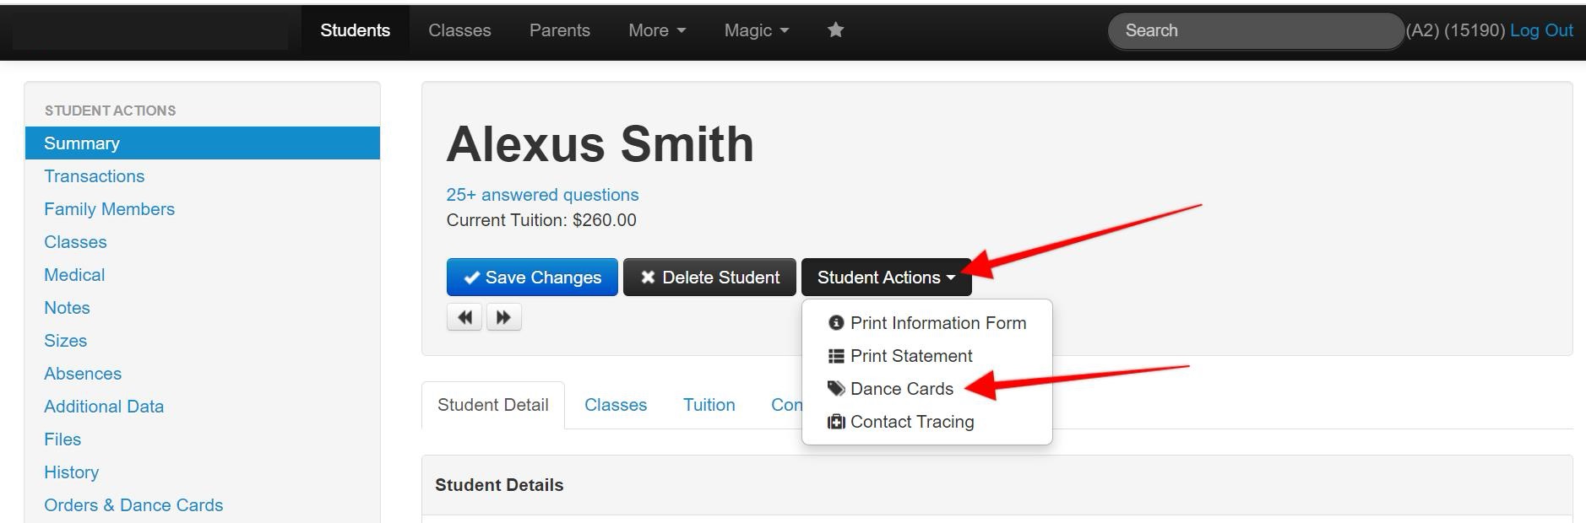The image size is (1586, 523).
Task: Open the Student Actions dropdown button
Action: 886,278
